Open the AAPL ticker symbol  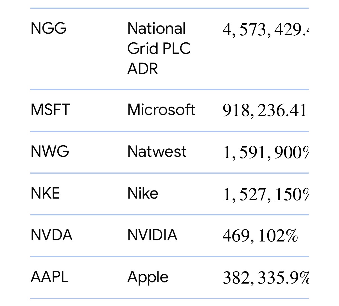(x=49, y=277)
